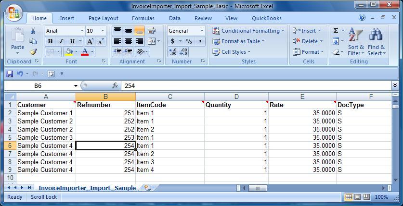
Task: Open the Fill Color dropdown arrow
Action: (77, 52)
